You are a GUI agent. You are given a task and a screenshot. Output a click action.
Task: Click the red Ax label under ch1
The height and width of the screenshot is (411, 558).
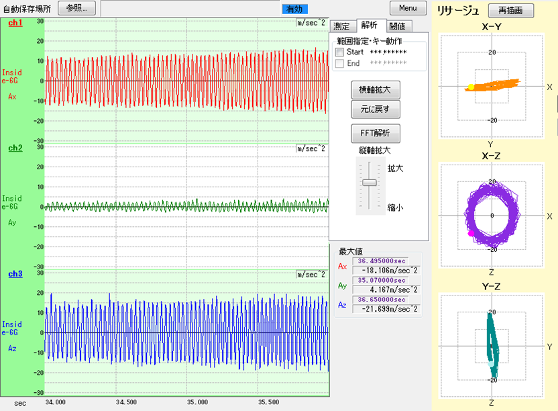tap(12, 97)
